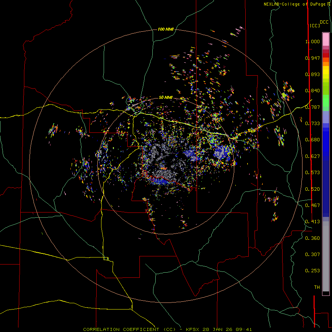This screenshot has height=332, width=332.
Task: Click the CORRELATION COEFFICIENT (CC) caption text
Action: point(129,329)
